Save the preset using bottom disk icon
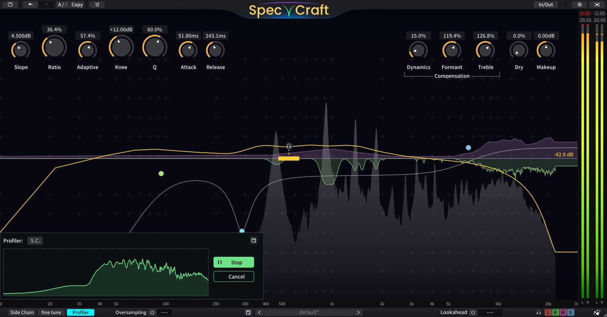607x317 pixels. [x=248, y=312]
